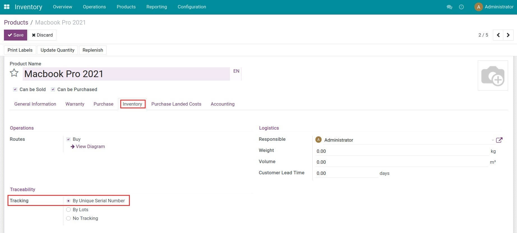The height and width of the screenshot is (233, 517).
Task: Uncheck the Can be Sold checkbox
Action: (x=15, y=89)
